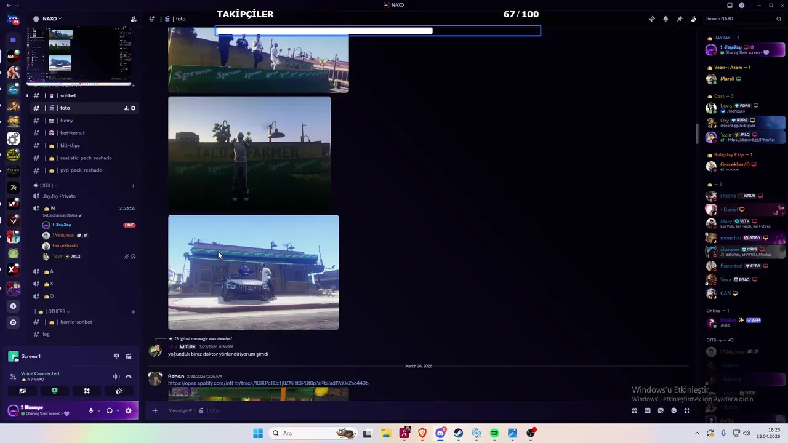Add a channel to SES category
The height and width of the screenshot is (443, 788).
click(133, 185)
